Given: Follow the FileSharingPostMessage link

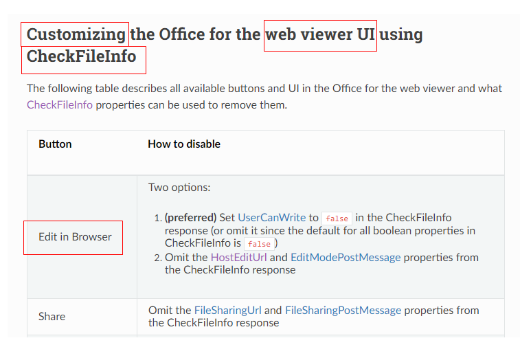Looking at the screenshot, I should (x=343, y=311).
